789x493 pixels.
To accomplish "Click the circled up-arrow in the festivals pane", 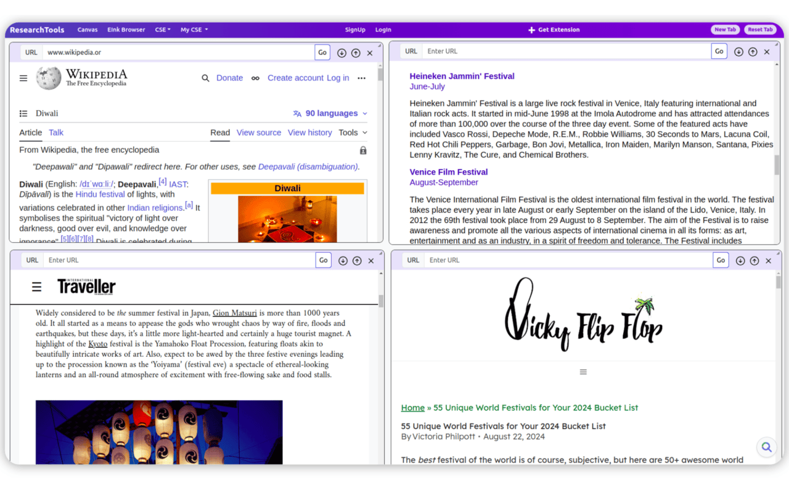I will pos(753,51).
